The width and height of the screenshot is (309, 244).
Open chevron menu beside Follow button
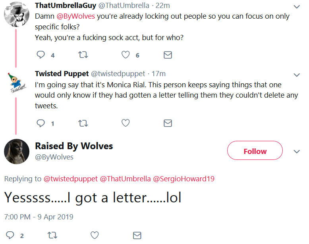point(297,152)
